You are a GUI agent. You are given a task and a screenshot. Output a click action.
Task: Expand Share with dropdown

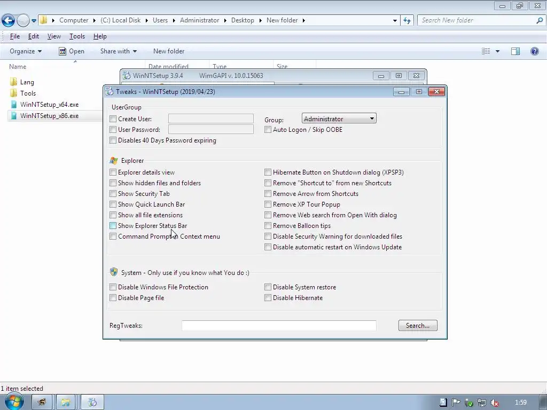118,51
